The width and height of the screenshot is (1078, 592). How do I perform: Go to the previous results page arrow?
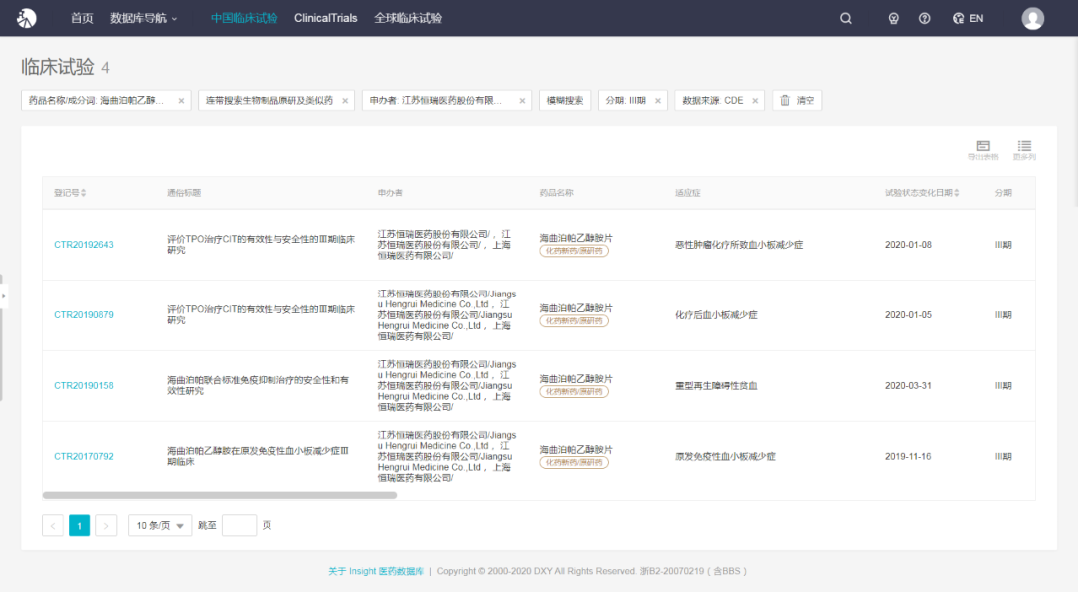click(53, 525)
